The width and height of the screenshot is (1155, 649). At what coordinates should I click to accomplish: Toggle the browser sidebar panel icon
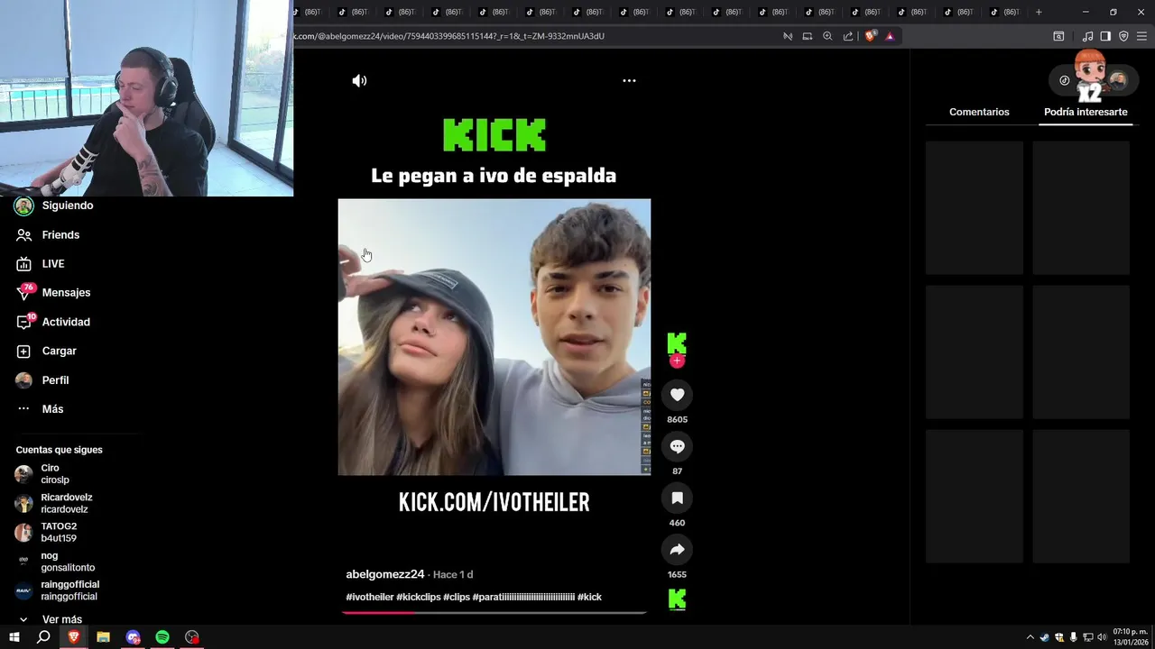[x=1105, y=36]
